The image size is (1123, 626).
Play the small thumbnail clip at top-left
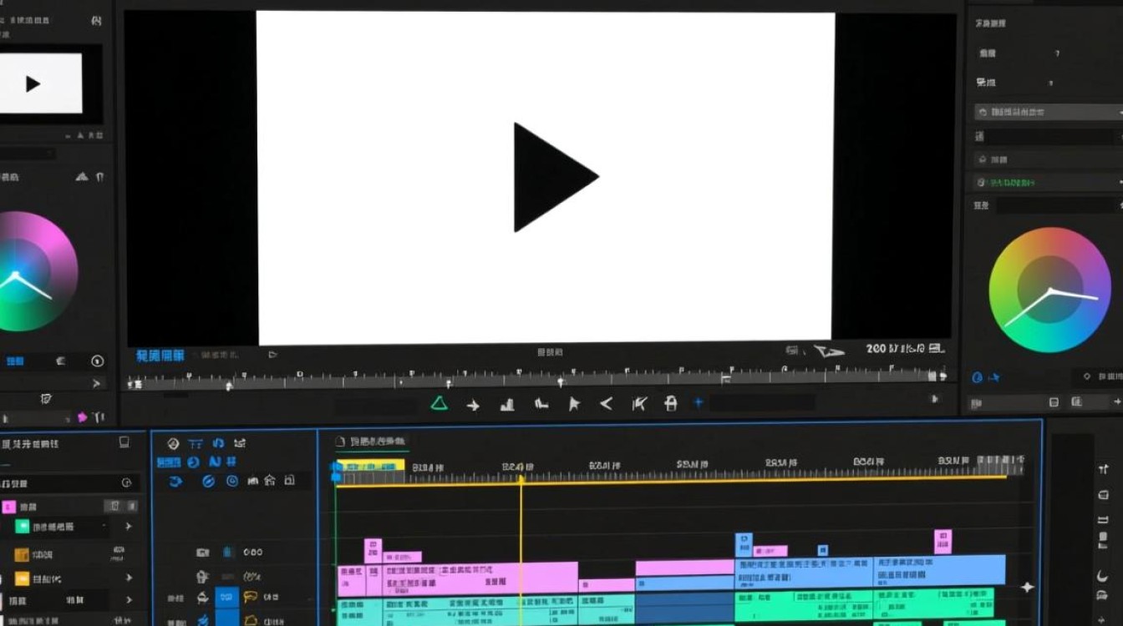click(x=33, y=83)
